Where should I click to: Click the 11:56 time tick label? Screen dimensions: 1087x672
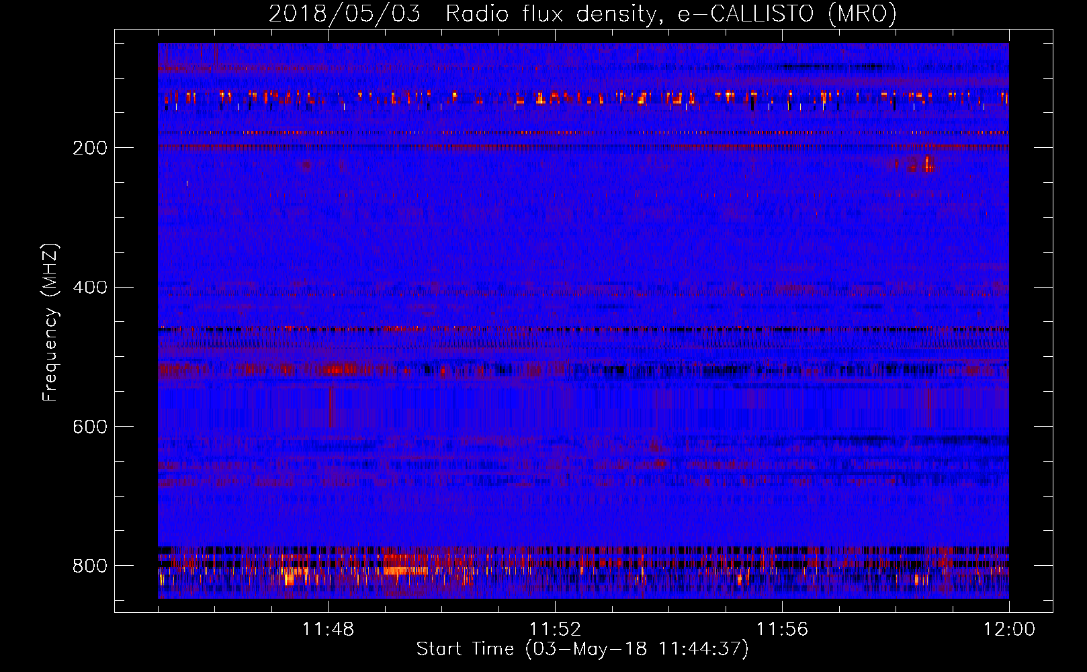pyautogui.click(x=782, y=630)
